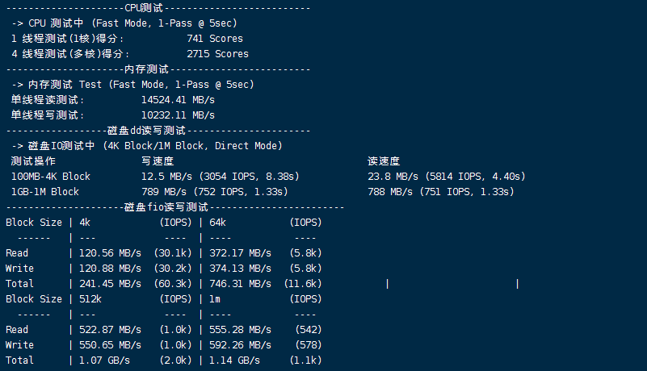
Task: Click the 23.8 MB/s read speed value
Action: coord(393,177)
